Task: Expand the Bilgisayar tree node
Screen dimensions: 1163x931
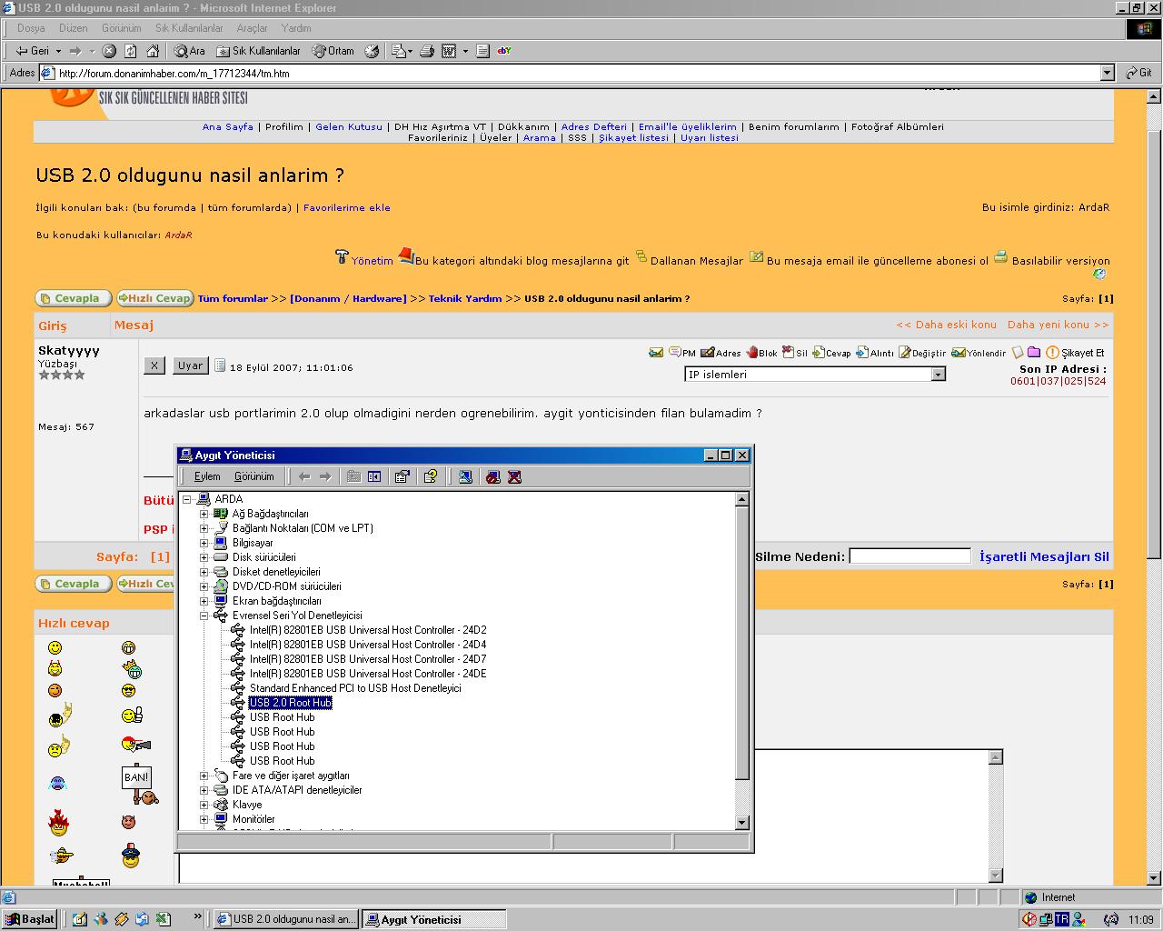Action: point(204,543)
